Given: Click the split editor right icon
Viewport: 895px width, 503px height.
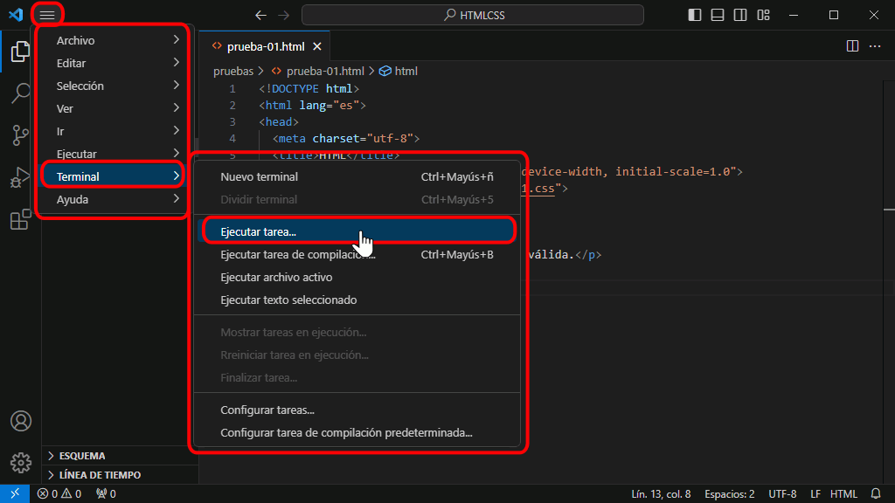Looking at the screenshot, I should (852, 46).
